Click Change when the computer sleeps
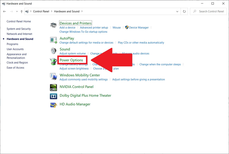 point(160,64)
